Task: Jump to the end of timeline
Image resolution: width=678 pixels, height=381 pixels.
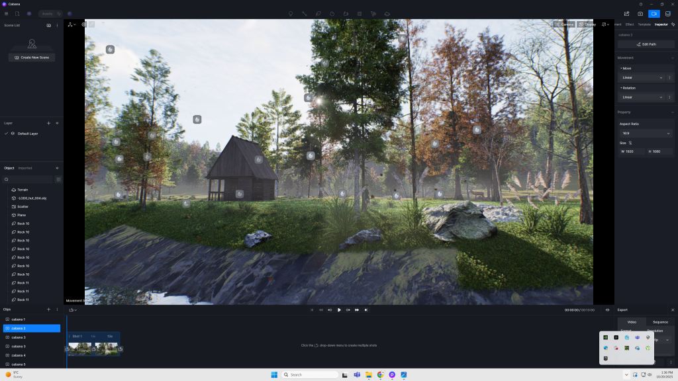Action: tap(365, 310)
